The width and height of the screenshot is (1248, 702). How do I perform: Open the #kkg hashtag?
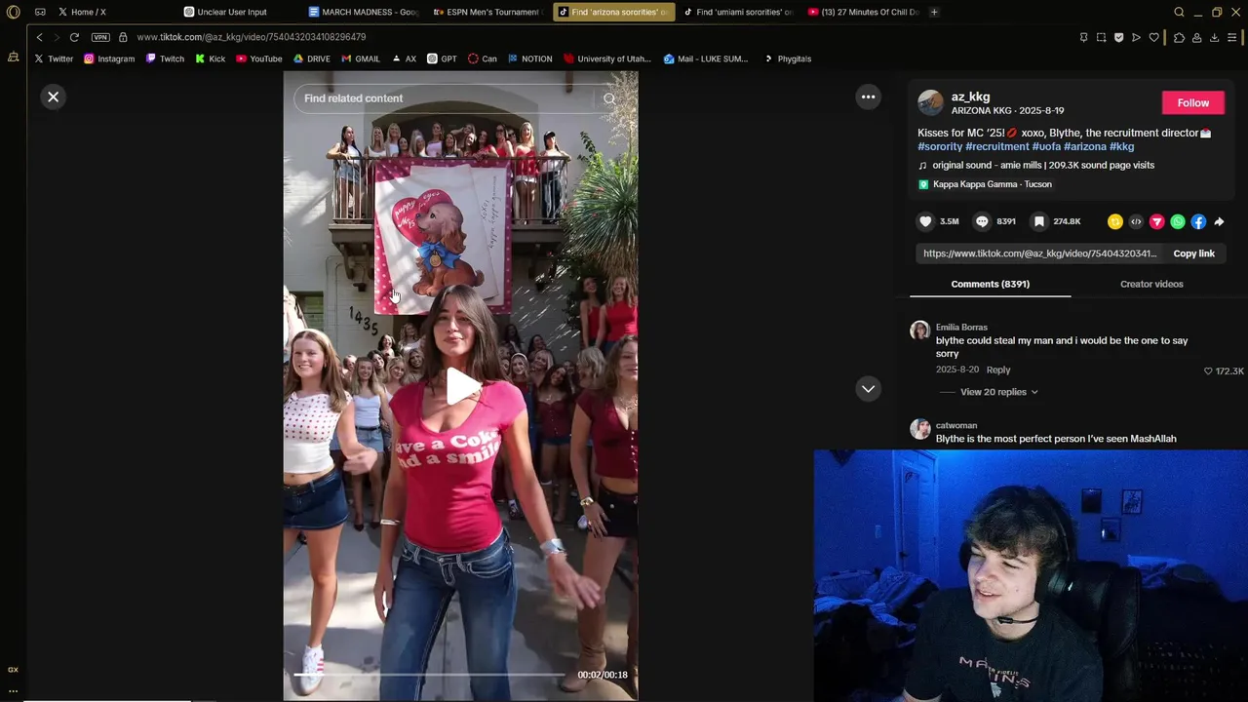[x=1121, y=146]
